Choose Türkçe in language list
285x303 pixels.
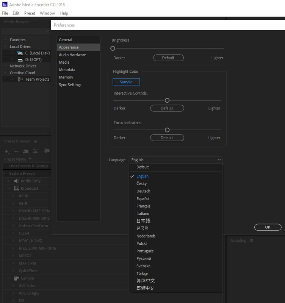tap(175, 273)
